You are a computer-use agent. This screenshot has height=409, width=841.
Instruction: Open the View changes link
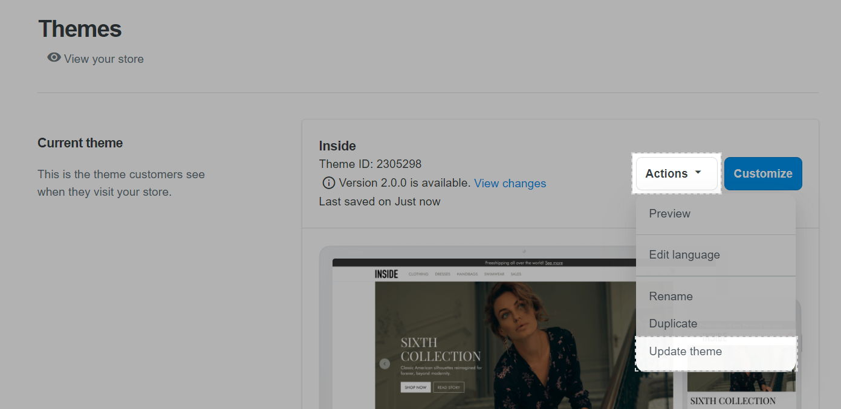(510, 183)
